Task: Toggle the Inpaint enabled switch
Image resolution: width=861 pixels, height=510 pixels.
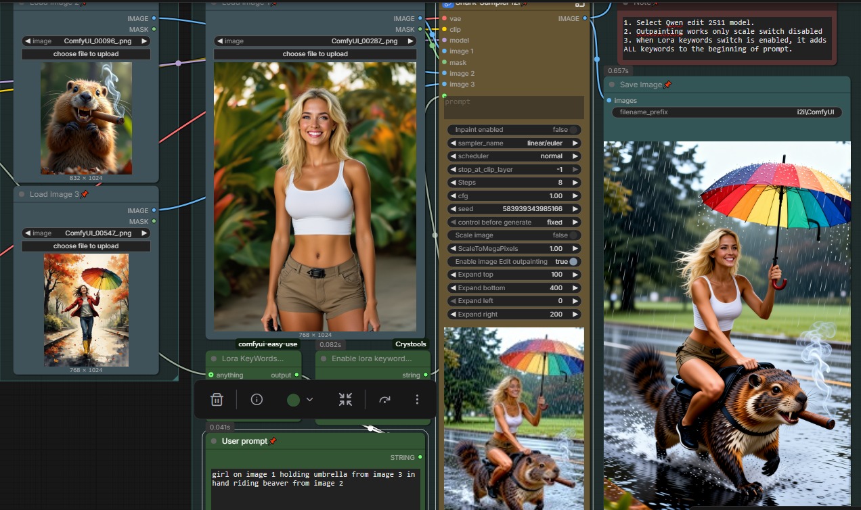Action: tap(573, 130)
